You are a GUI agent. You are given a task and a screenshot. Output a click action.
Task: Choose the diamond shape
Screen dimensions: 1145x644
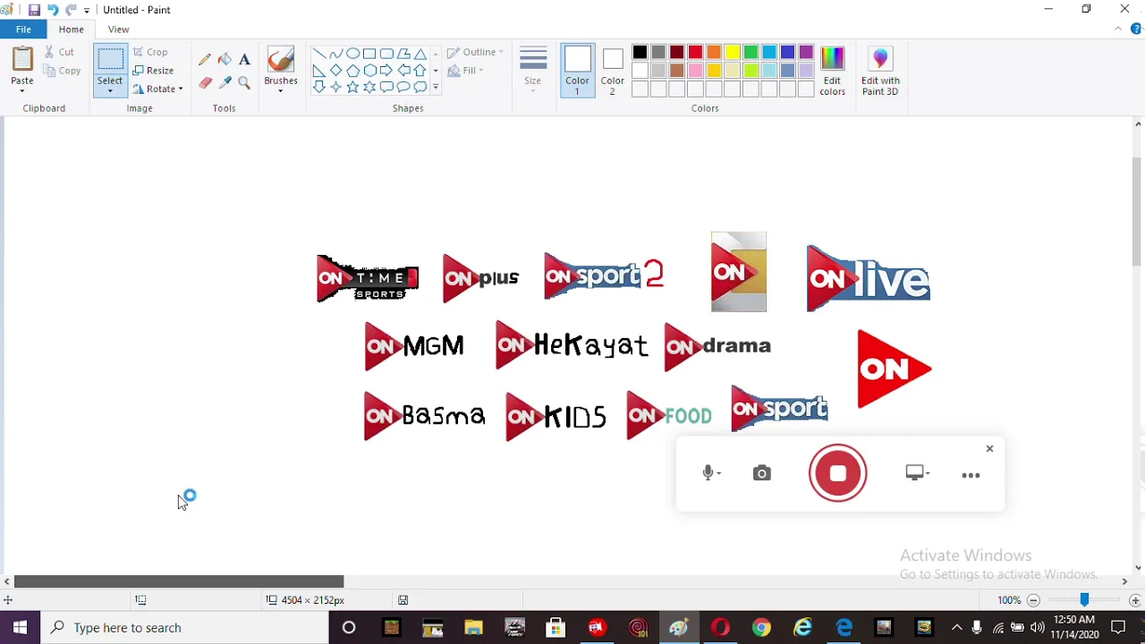pos(335,71)
